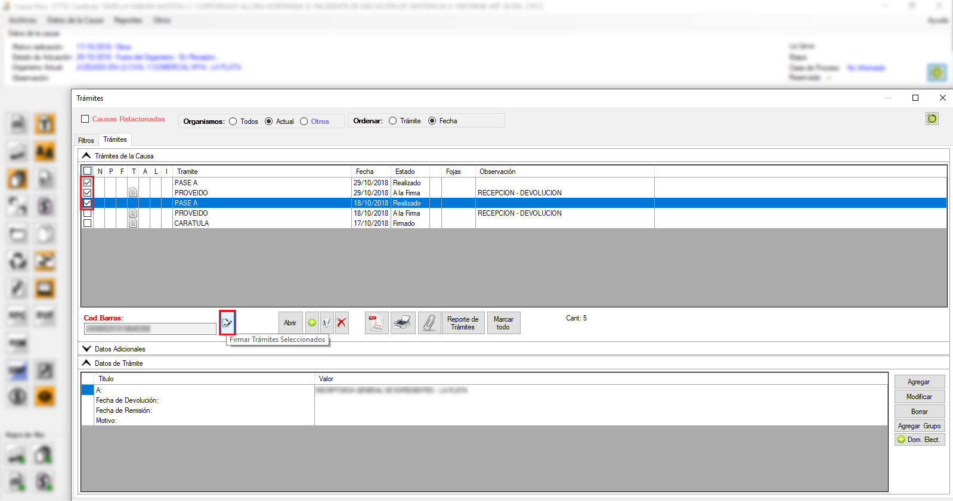
Task: Click the paperclip attachment icon
Action: click(x=429, y=323)
